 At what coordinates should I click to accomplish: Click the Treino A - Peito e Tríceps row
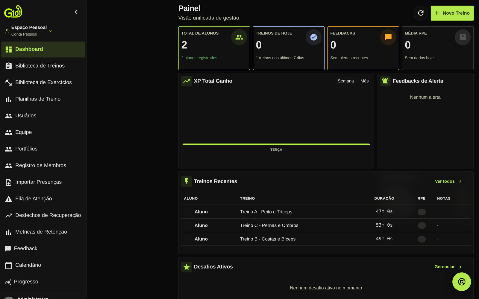[x=326, y=212]
